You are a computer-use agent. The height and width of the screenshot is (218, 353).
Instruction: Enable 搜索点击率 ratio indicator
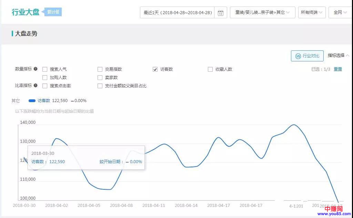45,86
